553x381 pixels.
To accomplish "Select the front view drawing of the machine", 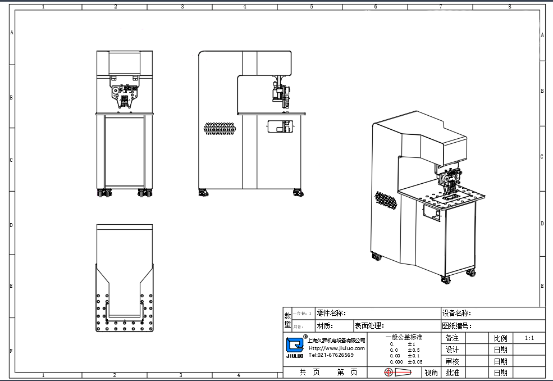I will click(x=124, y=124).
